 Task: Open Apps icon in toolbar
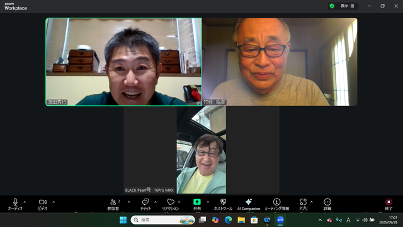(304, 202)
